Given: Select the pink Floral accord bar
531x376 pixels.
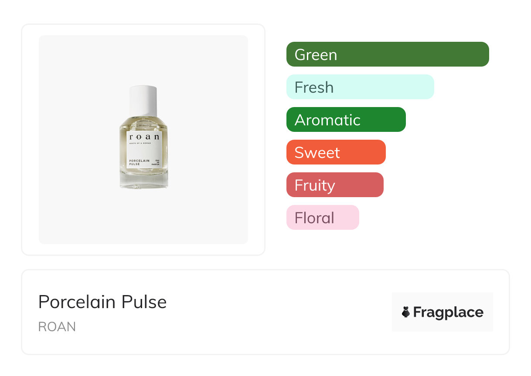Looking at the screenshot, I should 322,218.
